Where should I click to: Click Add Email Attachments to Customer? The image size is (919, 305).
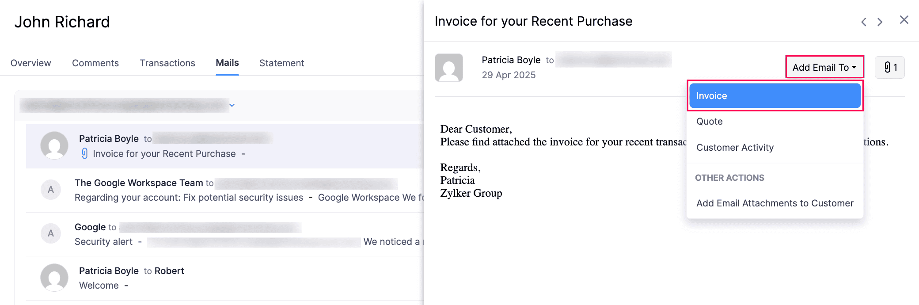click(775, 203)
